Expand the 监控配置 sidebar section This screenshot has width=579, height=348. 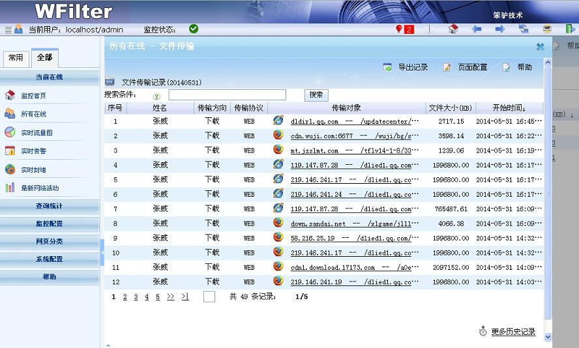tap(50, 224)
